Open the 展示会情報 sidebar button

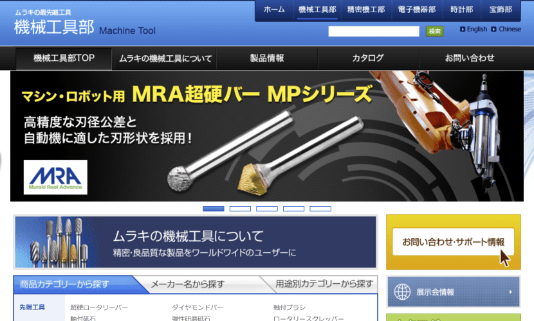tap(454, 291)
